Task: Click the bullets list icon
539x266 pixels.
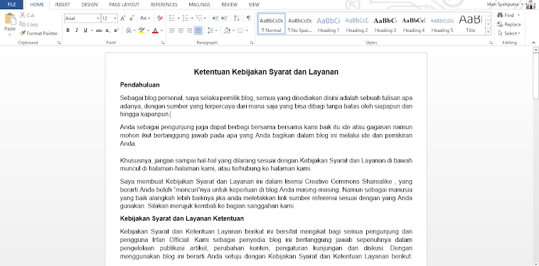Action: click(172, 18)
